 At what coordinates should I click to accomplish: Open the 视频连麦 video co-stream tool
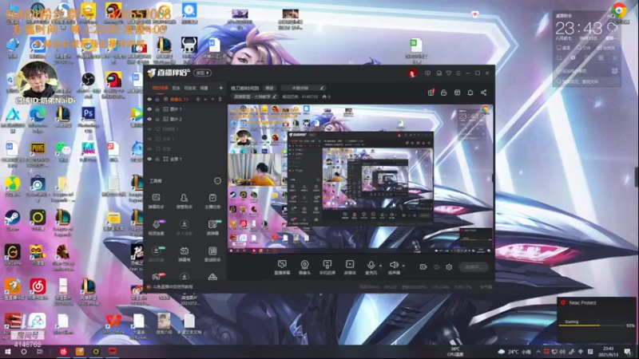[156, 227]
